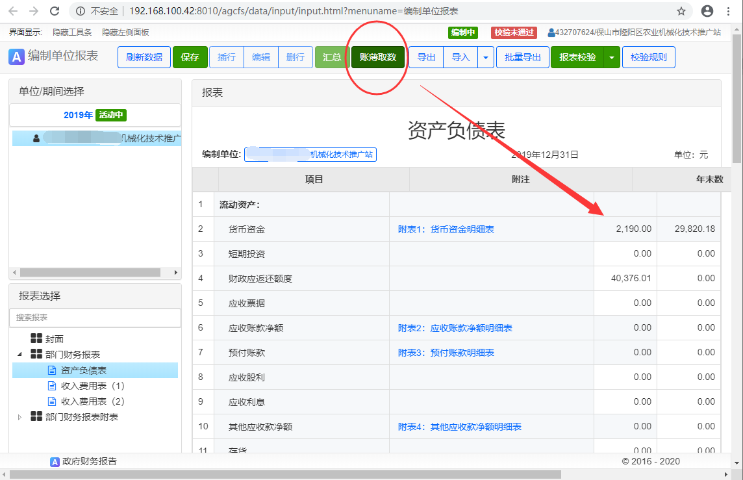Click the 保存 button to save

tap(190, 57)
